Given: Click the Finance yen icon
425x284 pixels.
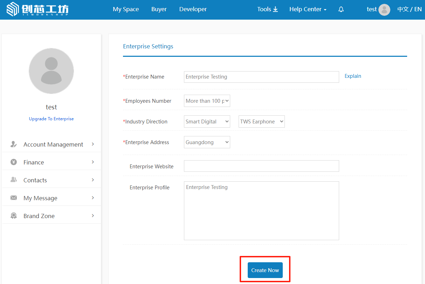Looking at the screenshot, I should point(14,162).
